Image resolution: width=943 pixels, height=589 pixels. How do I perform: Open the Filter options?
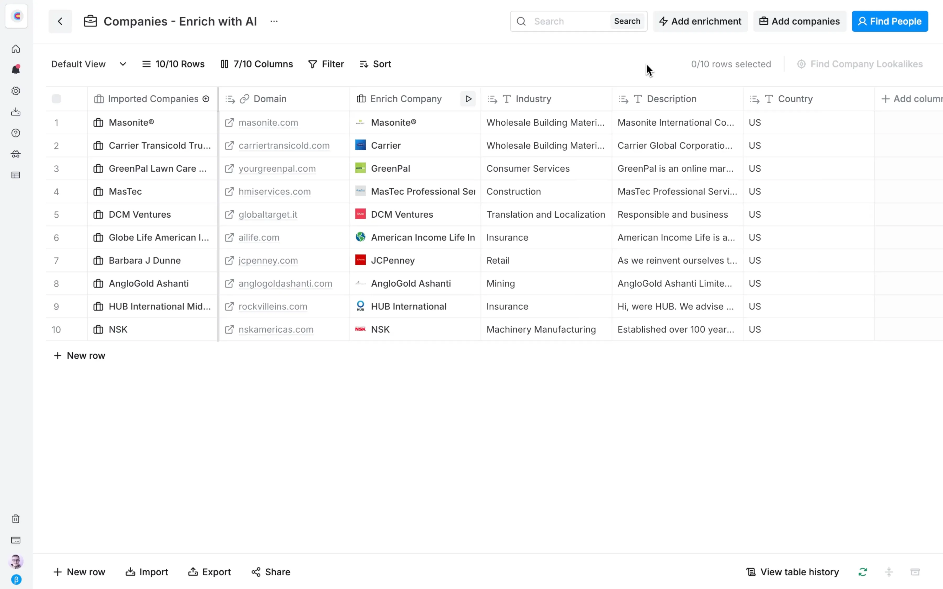click(x=326, y=64)
